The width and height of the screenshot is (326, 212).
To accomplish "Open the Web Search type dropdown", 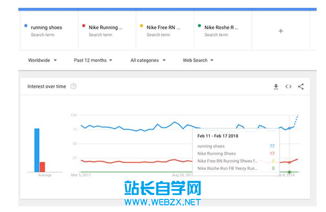I will click(x=198, y=60).
